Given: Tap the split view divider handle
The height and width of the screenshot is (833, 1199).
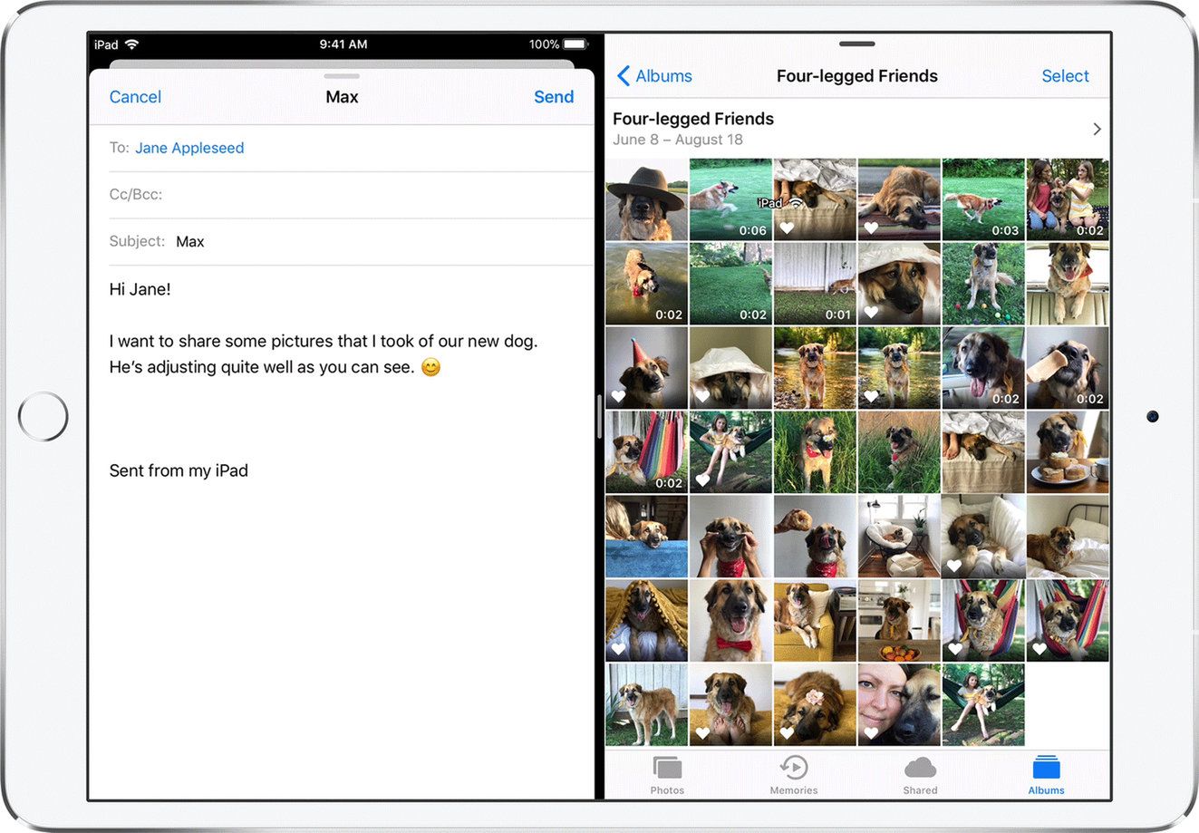Looking at the screenshot, I should click(599, 417).
